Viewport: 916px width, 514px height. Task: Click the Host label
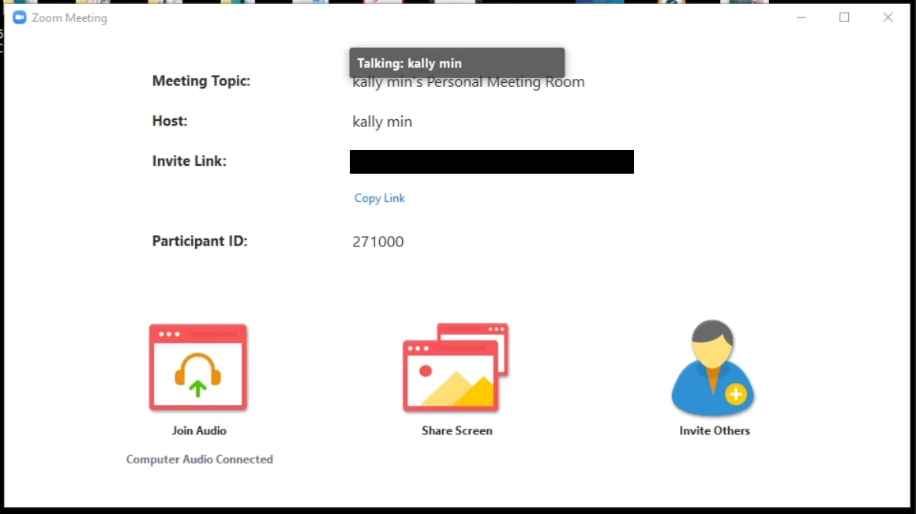(x=170, y=121)
